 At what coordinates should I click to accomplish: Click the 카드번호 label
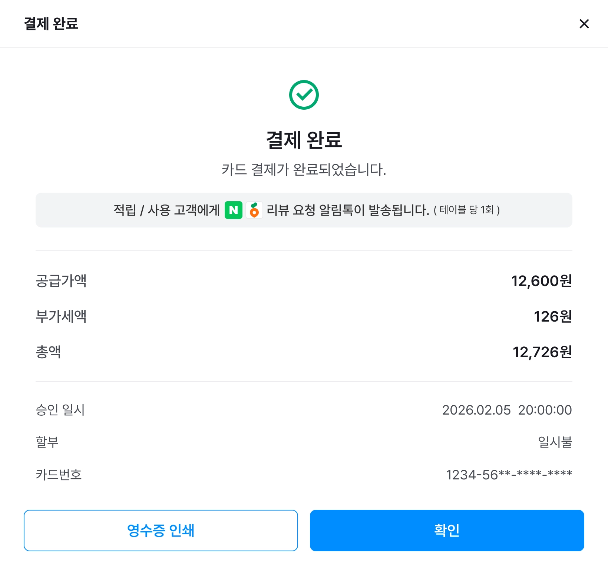(x=59, y=475)
